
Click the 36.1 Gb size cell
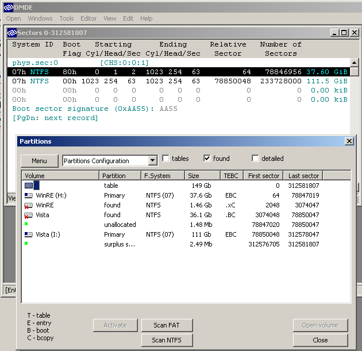tap(201, 215)
